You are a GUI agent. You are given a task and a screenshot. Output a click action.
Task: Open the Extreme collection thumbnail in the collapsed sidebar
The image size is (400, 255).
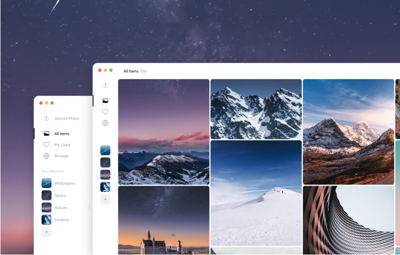coord(105,187)
